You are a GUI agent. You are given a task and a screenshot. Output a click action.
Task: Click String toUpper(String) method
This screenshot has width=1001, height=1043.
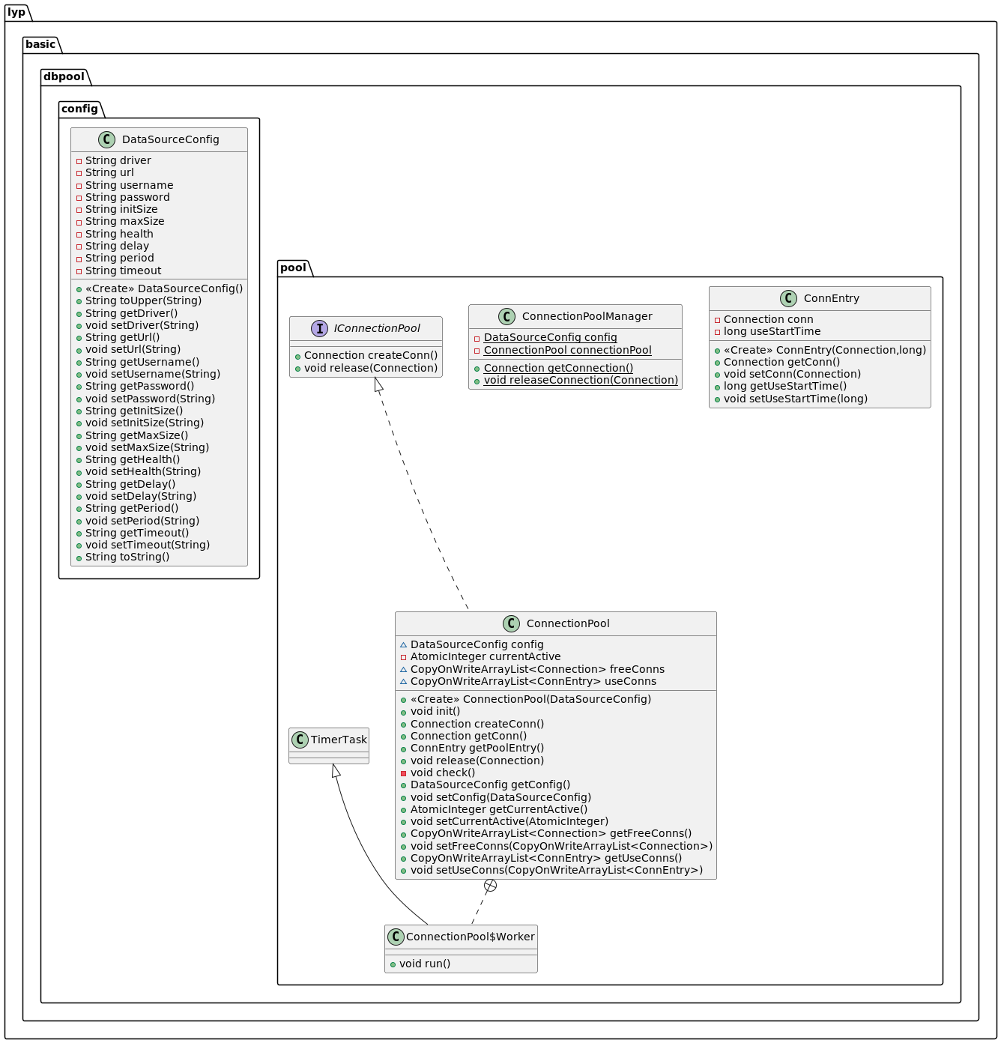143,300
